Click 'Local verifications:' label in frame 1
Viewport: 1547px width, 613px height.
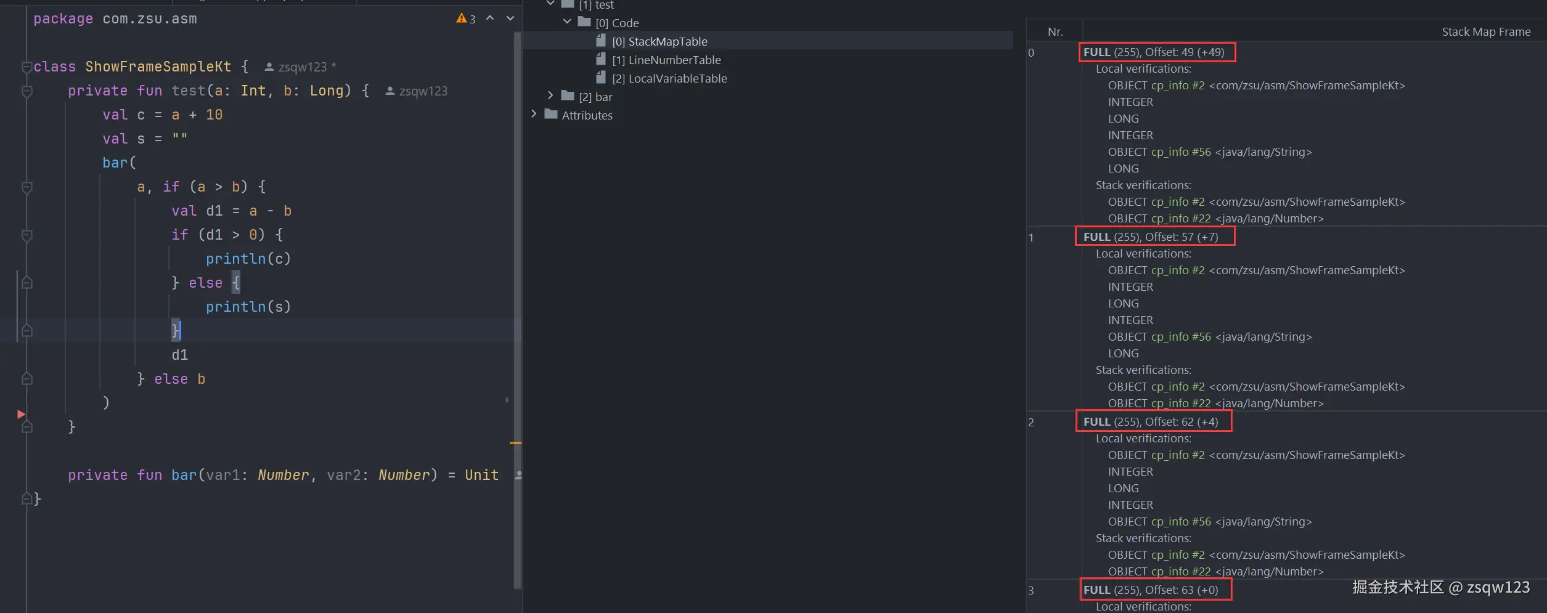[1143, 254]
